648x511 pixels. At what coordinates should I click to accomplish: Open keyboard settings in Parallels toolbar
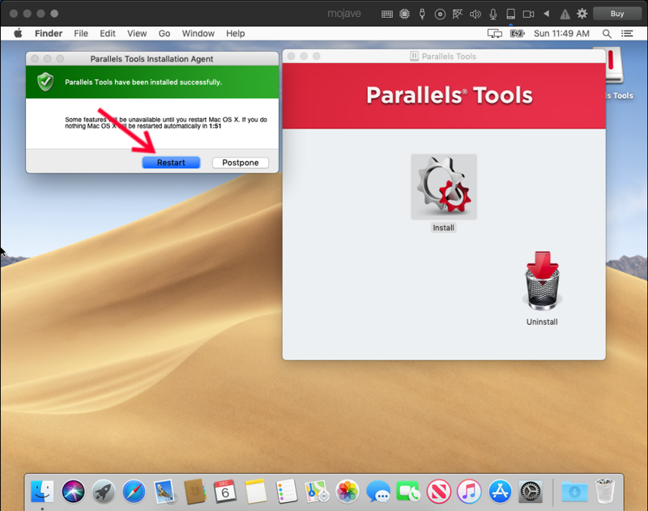tap(387, 14)
